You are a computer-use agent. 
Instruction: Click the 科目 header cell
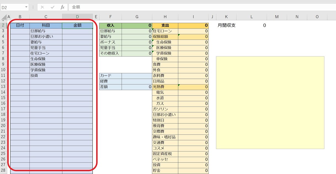[46, 26]
